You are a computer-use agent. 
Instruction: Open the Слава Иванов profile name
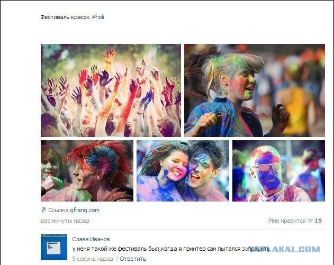pos(91,239)
